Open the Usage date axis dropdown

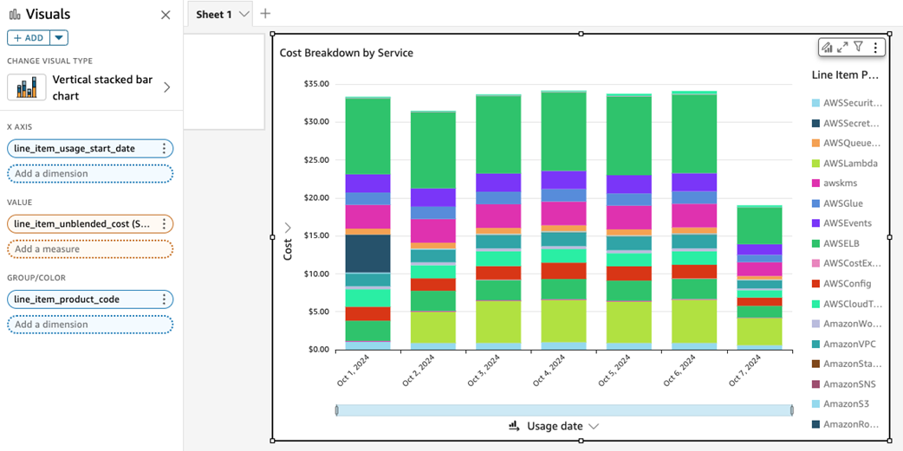coord(594,426)
